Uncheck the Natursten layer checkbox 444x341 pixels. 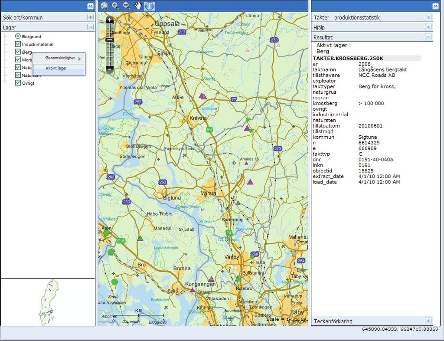(x=18, y=75)
